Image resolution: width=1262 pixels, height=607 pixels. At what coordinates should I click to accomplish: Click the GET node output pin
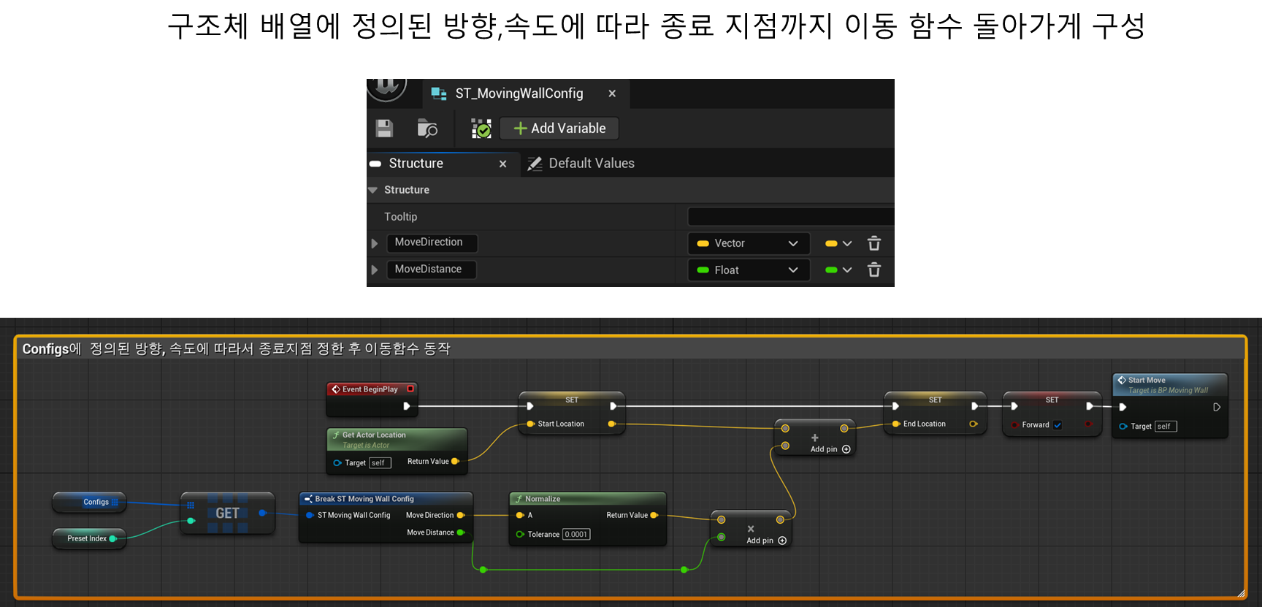(x=262, y=513)
